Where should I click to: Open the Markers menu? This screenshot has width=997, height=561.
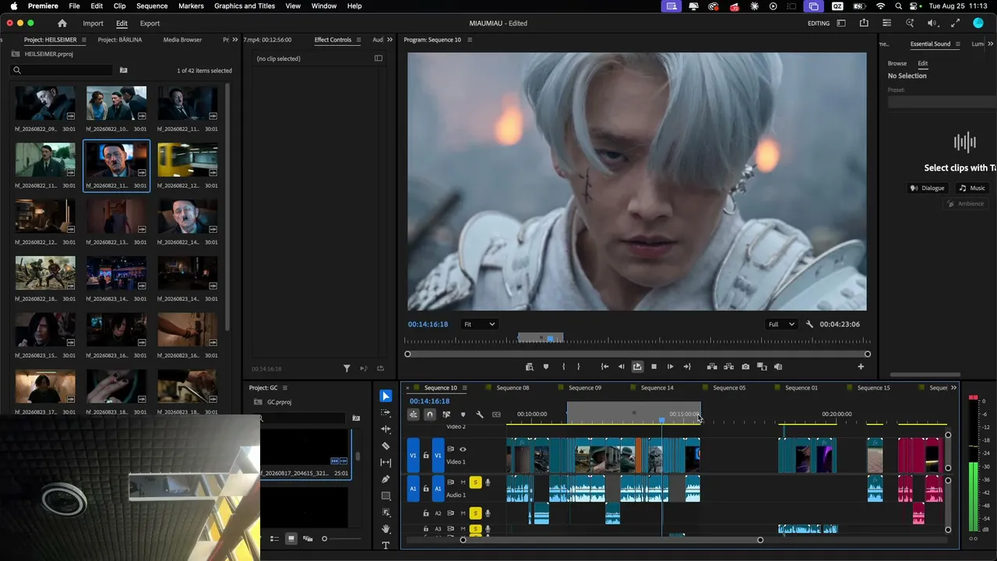click(x=191, y=6)
